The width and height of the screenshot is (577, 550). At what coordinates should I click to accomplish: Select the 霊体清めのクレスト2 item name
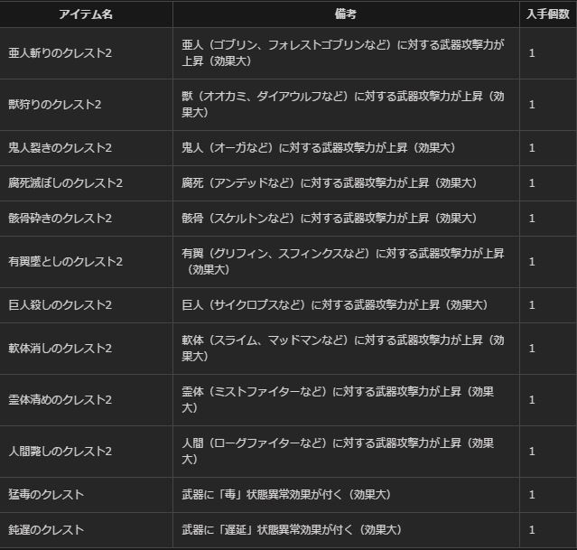[x=60, y=400]
